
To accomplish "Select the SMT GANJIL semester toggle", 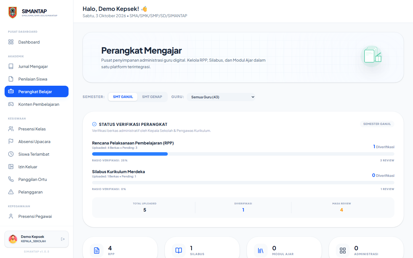I will pos(123,97).
